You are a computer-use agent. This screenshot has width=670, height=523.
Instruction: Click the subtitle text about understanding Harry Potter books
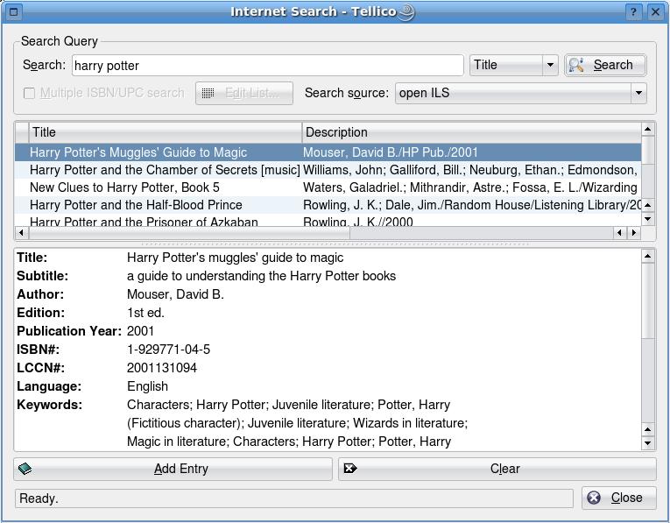coord(261,276)
